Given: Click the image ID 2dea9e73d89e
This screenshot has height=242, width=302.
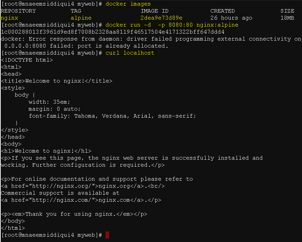Looking at the screenshot, I should [x=161, y=18].
